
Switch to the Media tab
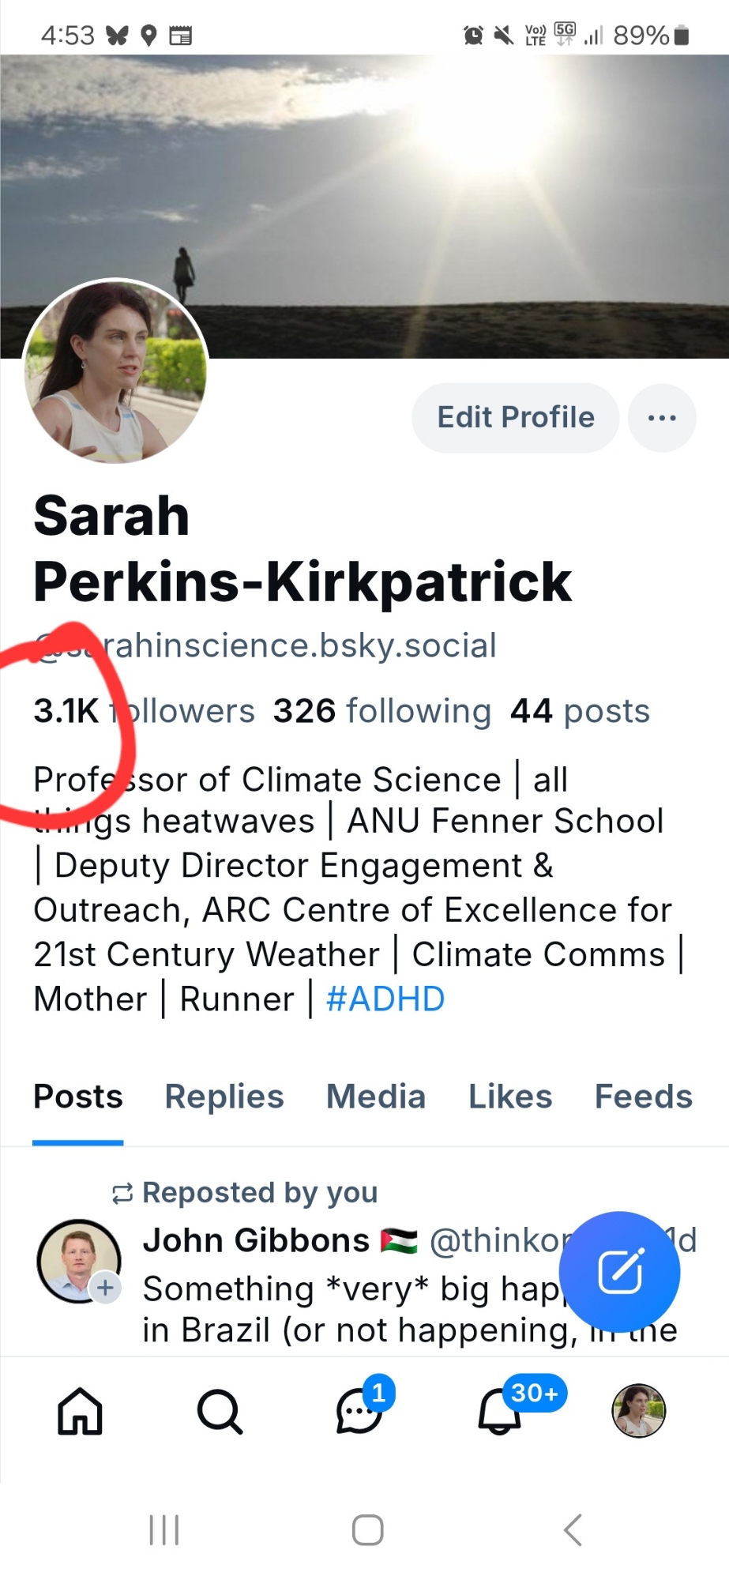[376, 1097]
